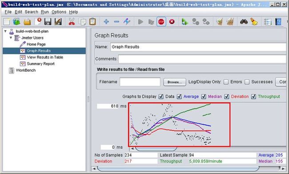Save the test plan with floppy icon
Screen dimensions: 289x174
(48, 22)
